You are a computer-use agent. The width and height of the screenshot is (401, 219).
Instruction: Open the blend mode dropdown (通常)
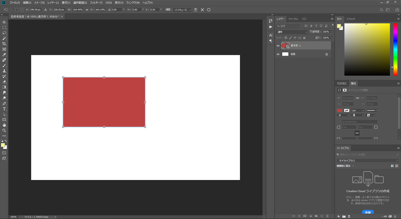292,32
